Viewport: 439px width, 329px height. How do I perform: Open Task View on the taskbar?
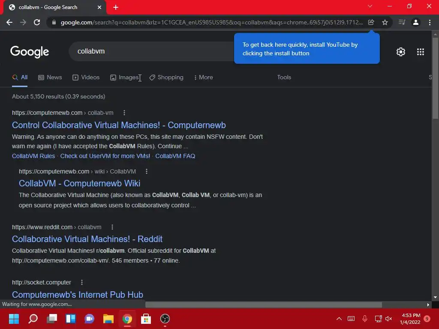click(52, 319)
